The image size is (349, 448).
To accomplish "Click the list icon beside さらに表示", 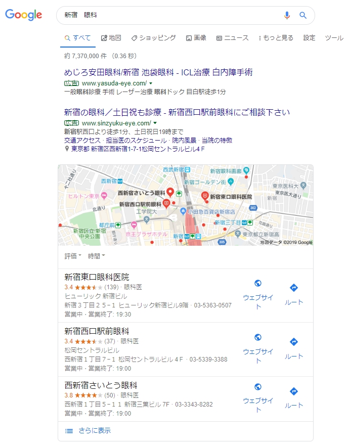I will pyautogui.click(x=69, y=431).
